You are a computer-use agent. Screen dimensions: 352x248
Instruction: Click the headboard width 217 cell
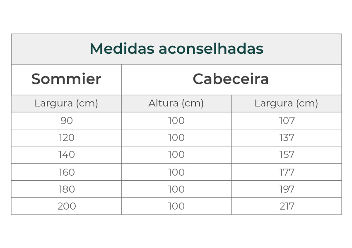tap(287, 206)
